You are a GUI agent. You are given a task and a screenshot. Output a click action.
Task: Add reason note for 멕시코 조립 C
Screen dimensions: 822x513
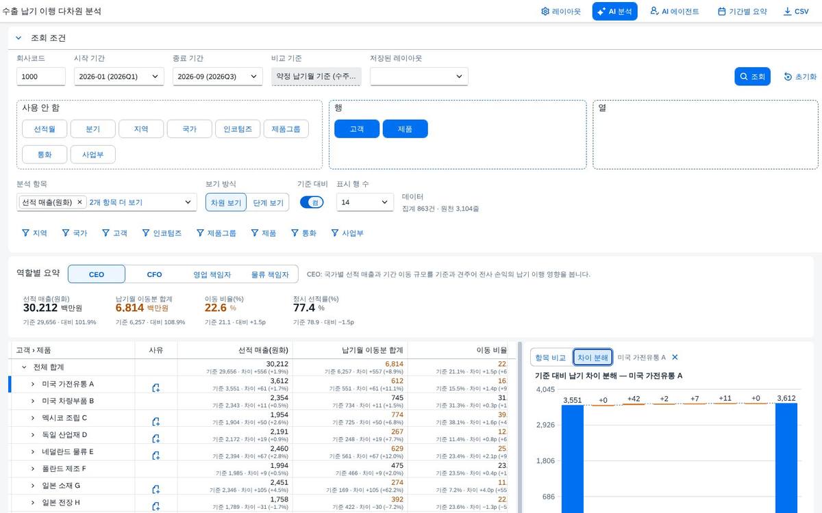(156, 421)
